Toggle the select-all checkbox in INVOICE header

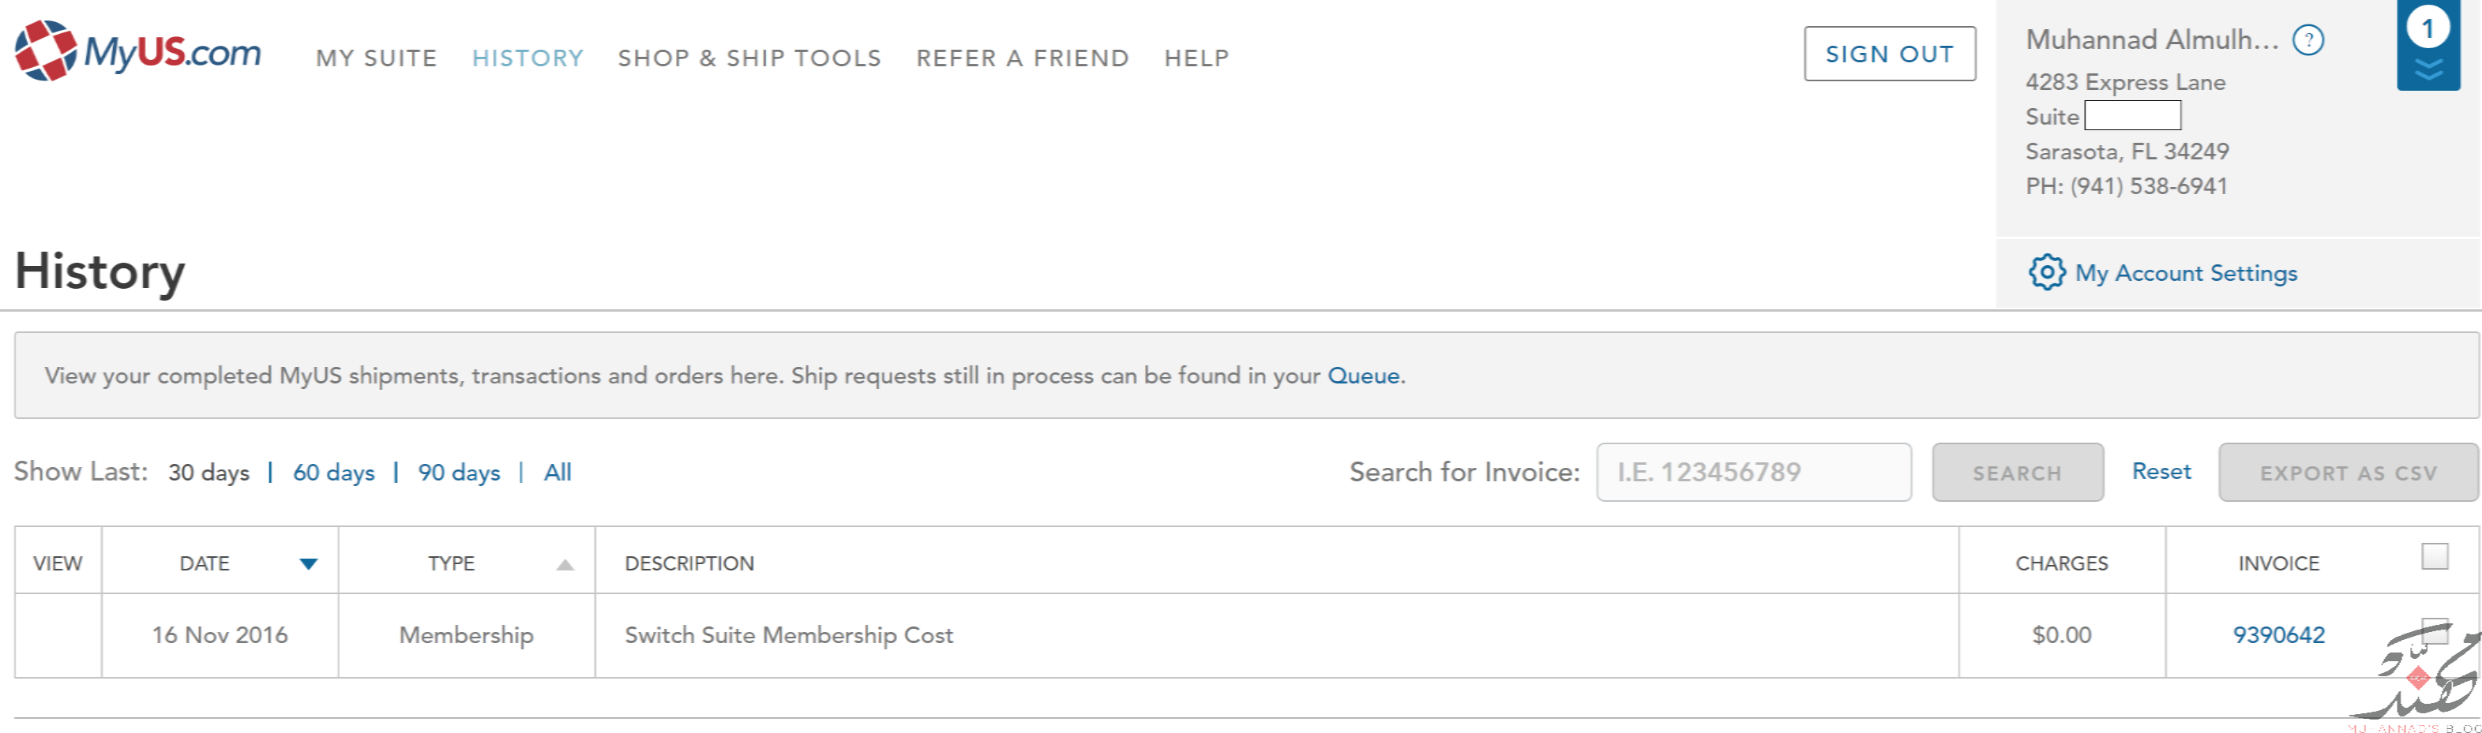2435,555
